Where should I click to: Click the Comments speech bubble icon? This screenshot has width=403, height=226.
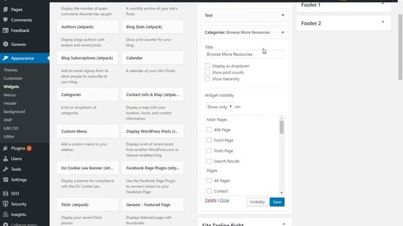6,20
